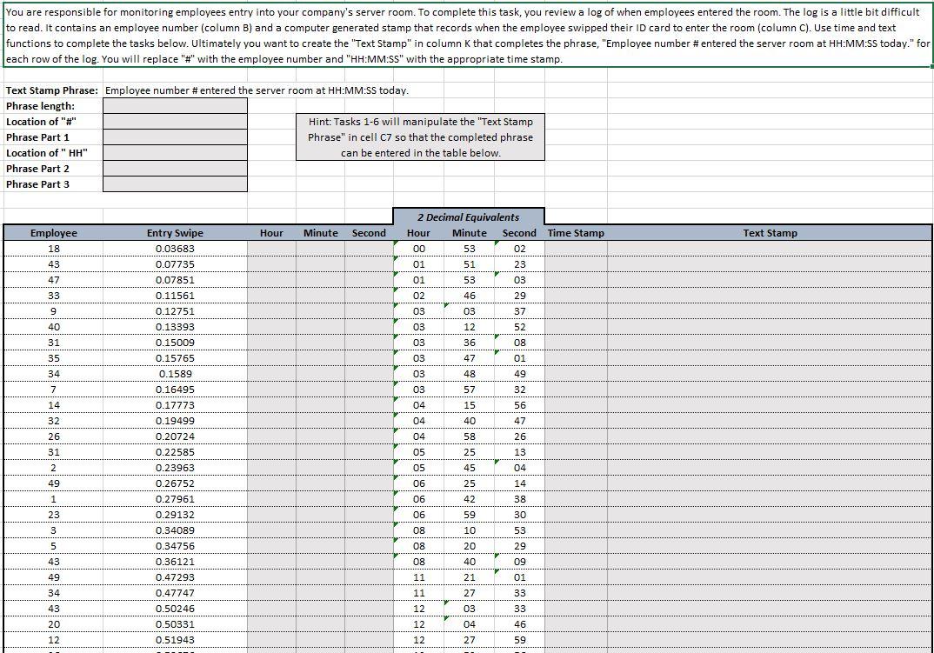Select Entry Swipe value 0.13393
Screen dimensions: 934x653
click(175, 327)
